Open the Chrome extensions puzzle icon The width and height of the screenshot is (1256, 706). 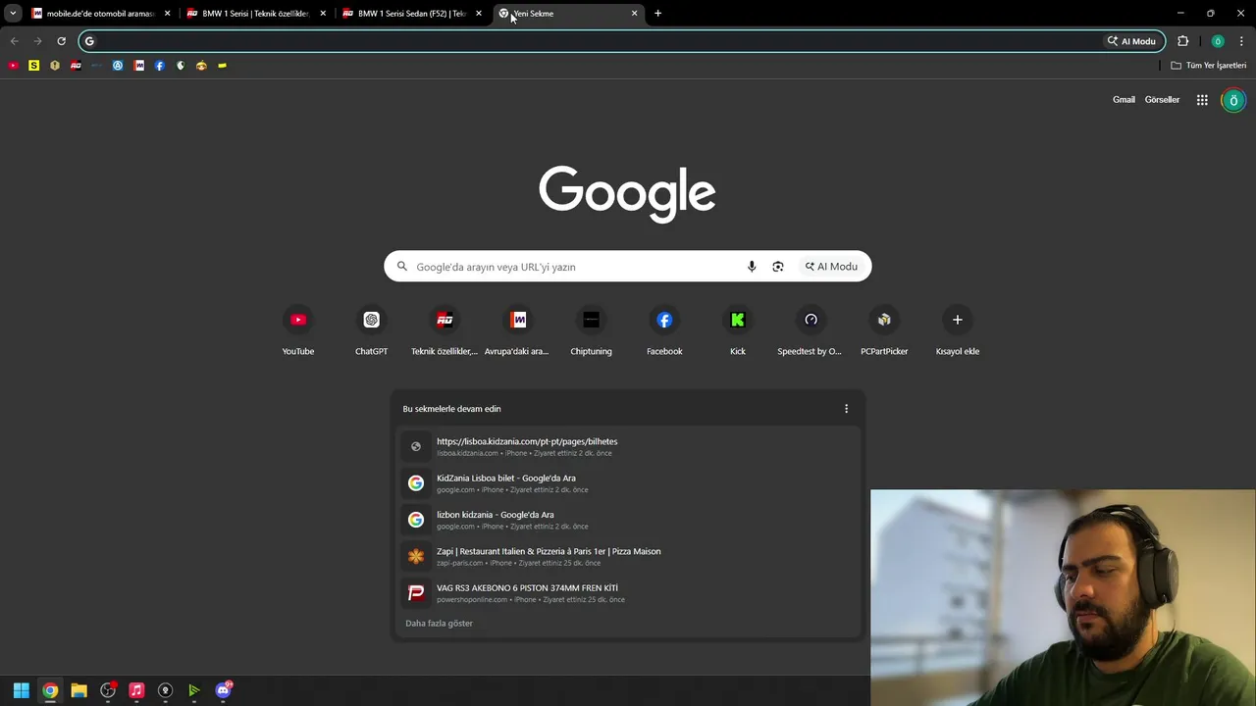[1182, 41]
